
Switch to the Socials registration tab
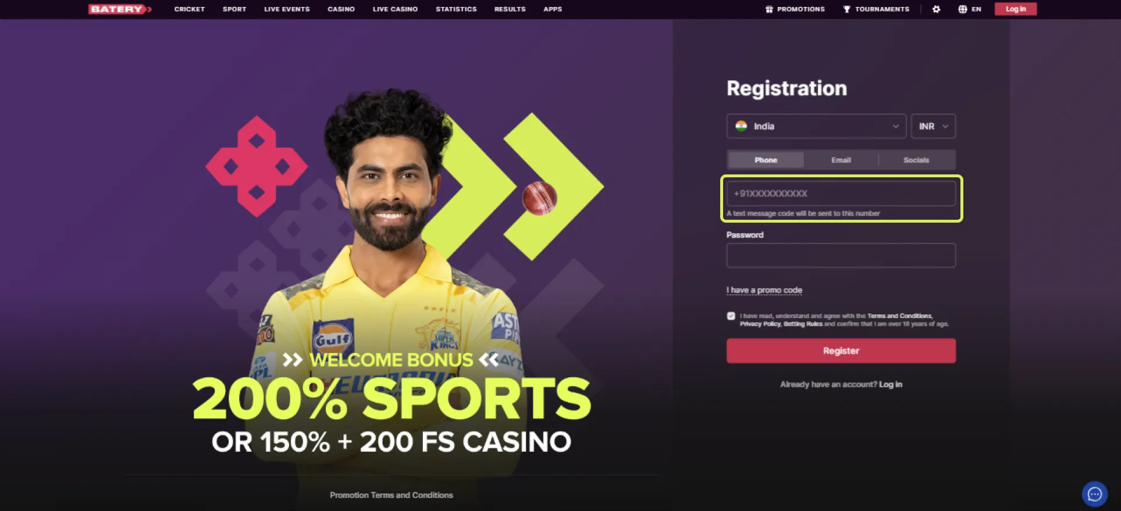[916, 160]
